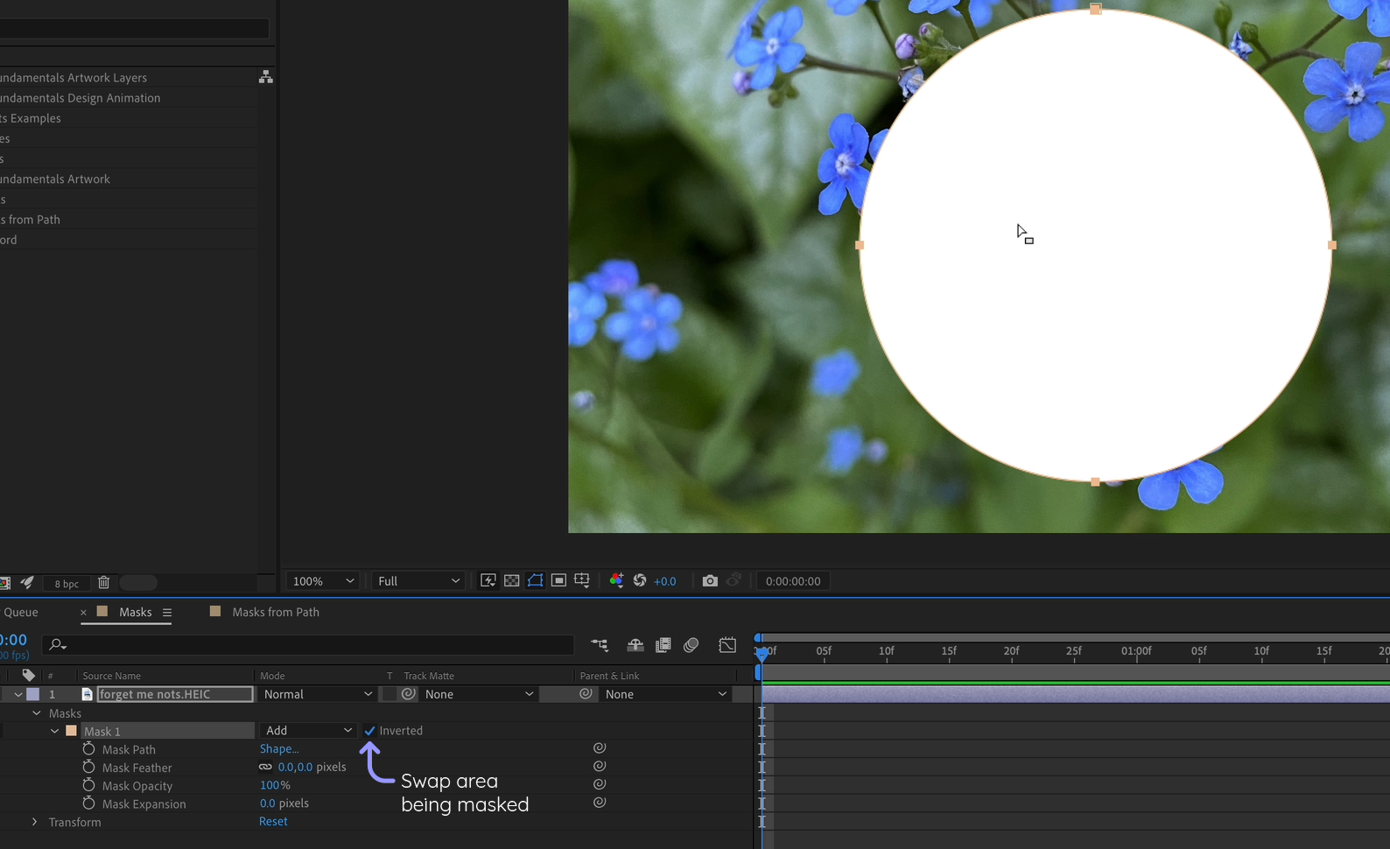1390x849 pixels.
Task: Uncheck the Inverted mask checkbox
Action: pos(370,731)
